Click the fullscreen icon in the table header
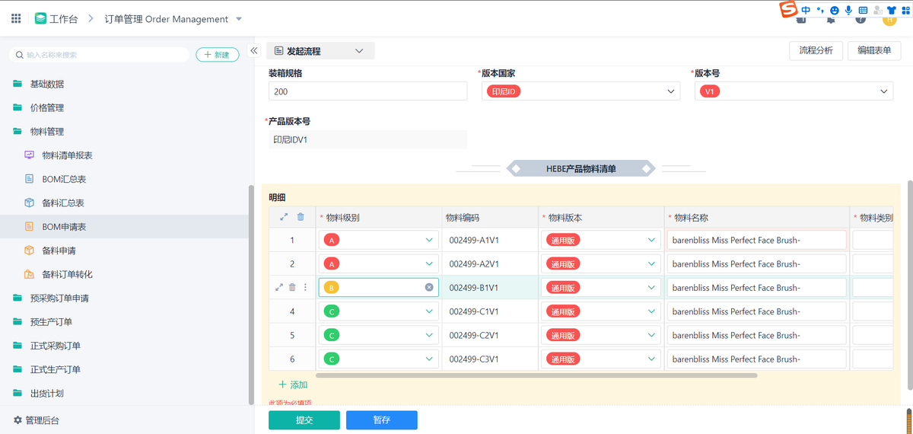Image resolution: width=913 pixels, height=434 pixels. click(284, 217)
